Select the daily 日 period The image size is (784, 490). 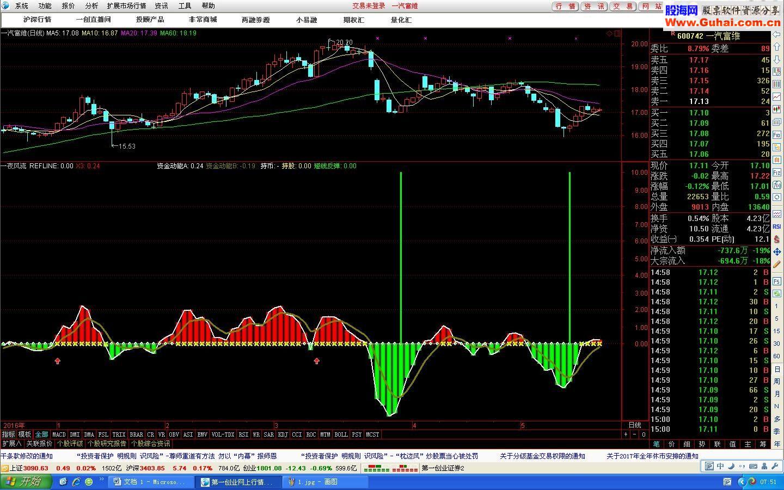pos(777,369)
